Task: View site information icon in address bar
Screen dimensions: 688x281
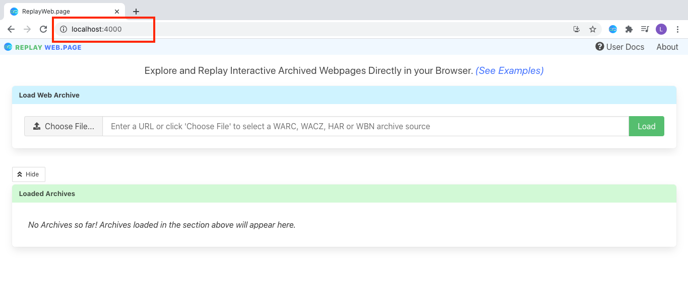Action: click(64, 29)
